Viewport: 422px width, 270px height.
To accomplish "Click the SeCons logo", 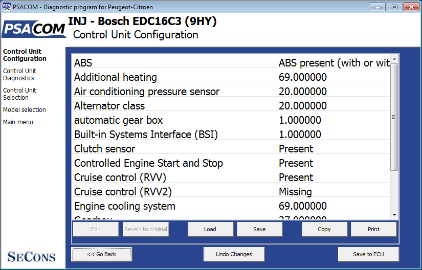I will point(31,257).
